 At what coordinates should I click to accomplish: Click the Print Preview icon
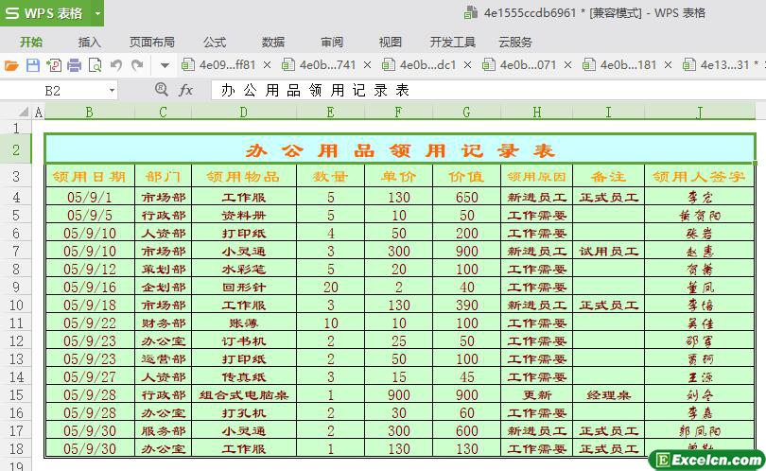95,65
